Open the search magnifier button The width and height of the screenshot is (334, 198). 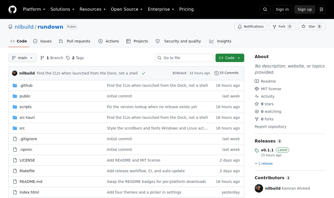[x=265, y=9]
